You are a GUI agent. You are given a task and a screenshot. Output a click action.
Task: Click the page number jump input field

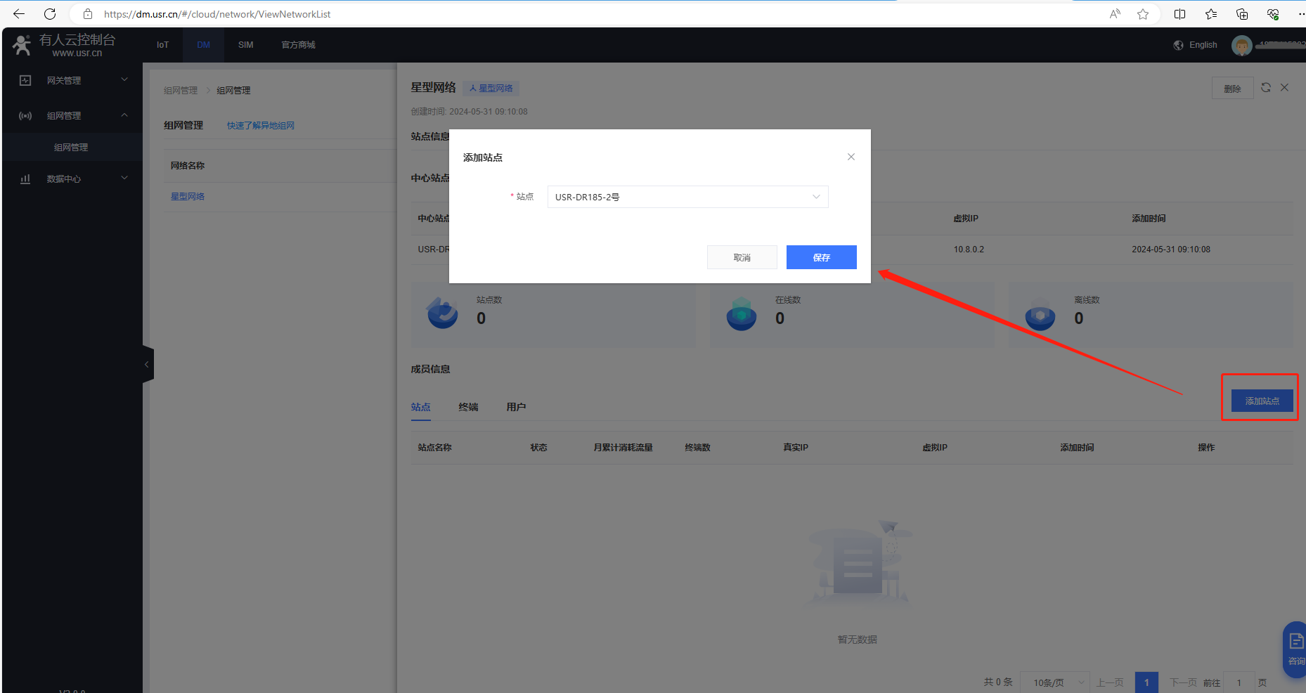coord(1239,682)
